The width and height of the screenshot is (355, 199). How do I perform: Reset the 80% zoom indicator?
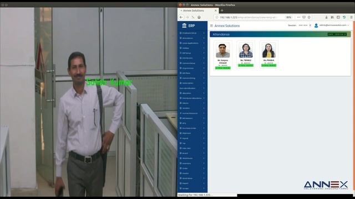point(288,17)
